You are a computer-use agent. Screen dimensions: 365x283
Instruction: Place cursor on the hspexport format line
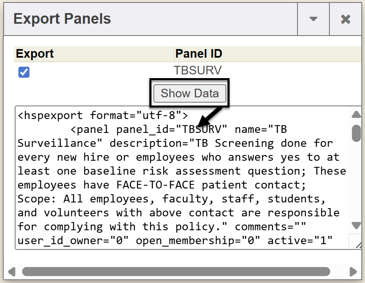tap(102, 116)
